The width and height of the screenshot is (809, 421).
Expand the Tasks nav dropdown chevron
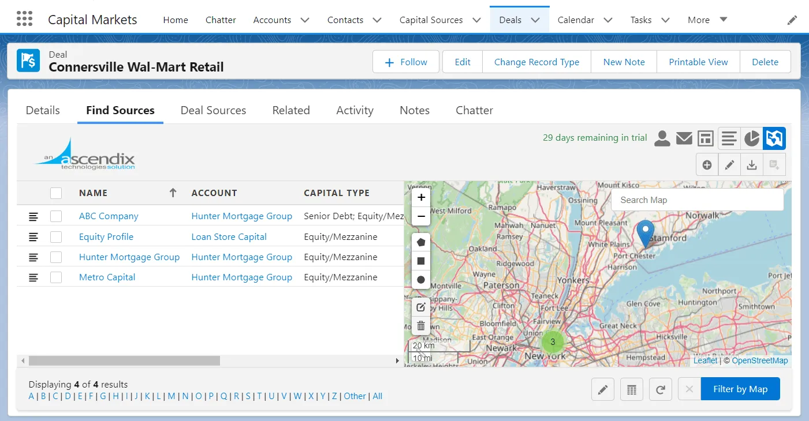(665, 20)
